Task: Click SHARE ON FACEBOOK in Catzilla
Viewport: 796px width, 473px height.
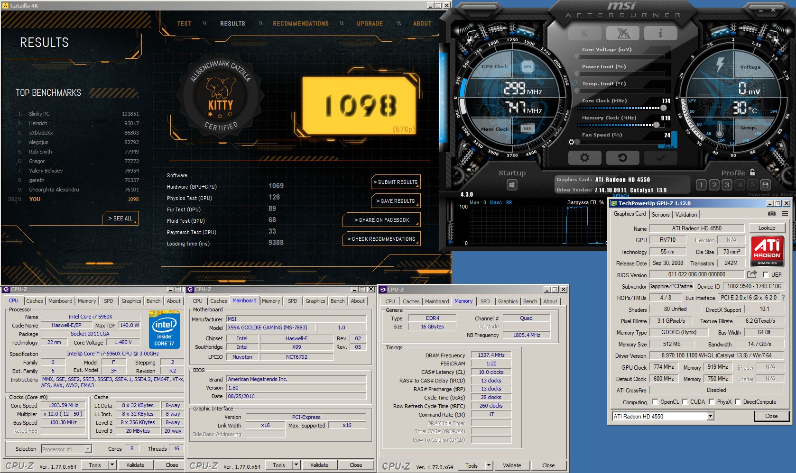Action: 381,220
